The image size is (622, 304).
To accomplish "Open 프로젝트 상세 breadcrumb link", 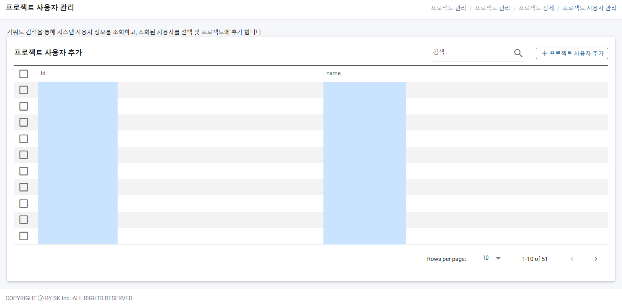I will coord(536,8).
